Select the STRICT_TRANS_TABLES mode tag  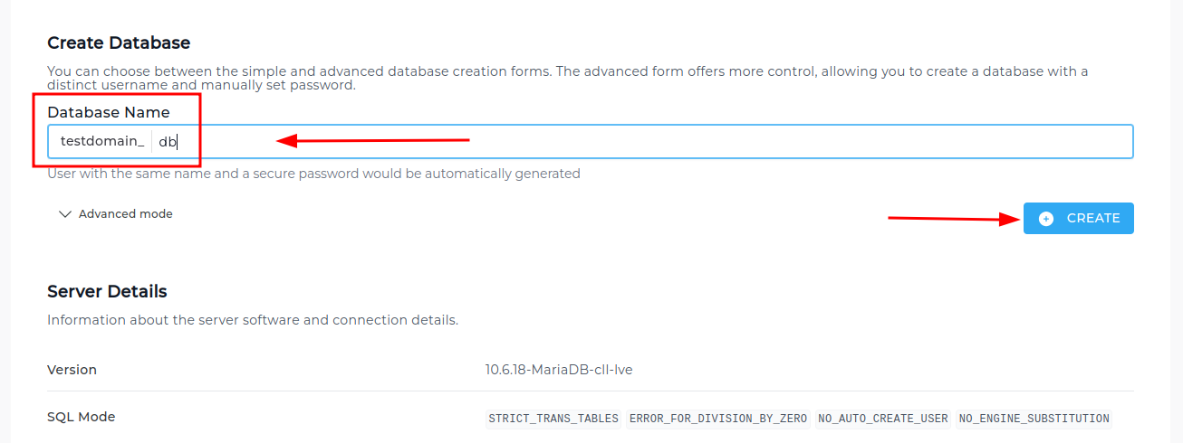pos(553,419)
